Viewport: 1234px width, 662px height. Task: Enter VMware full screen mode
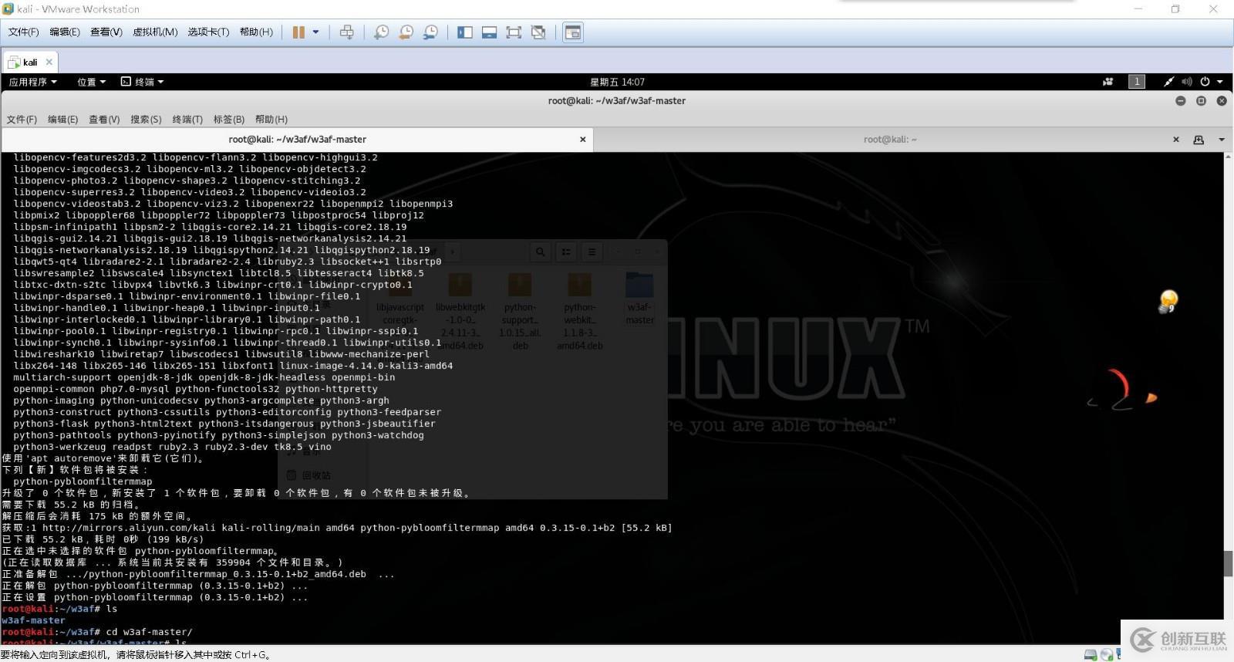coord(514,32)
